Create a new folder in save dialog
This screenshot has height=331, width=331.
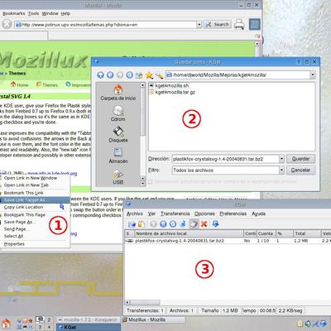(x=139, y=75)
